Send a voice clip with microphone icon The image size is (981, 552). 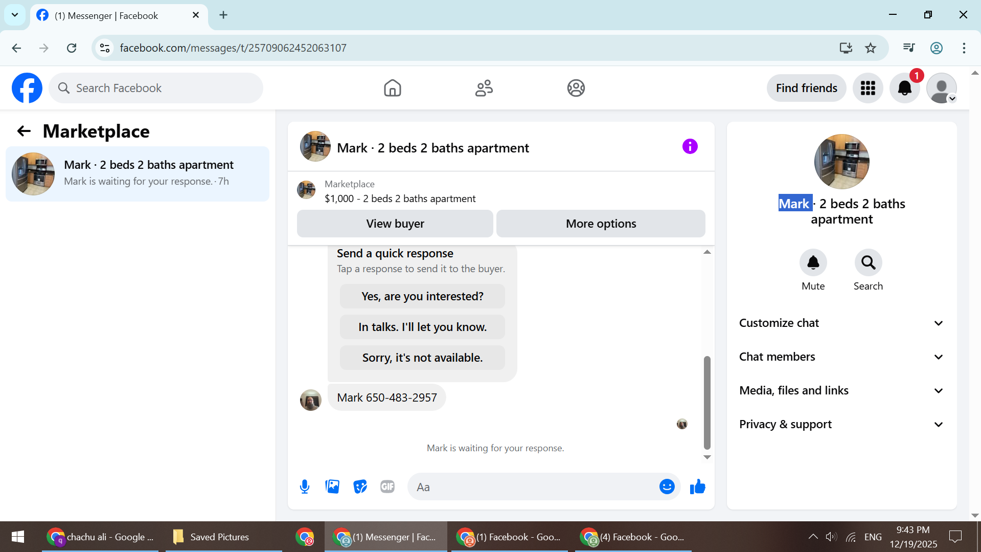click(x=305, y=487)
